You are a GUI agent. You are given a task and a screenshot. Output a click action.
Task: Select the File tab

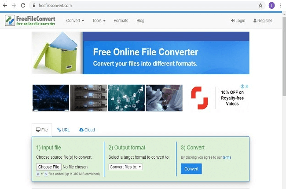[42, 130]
